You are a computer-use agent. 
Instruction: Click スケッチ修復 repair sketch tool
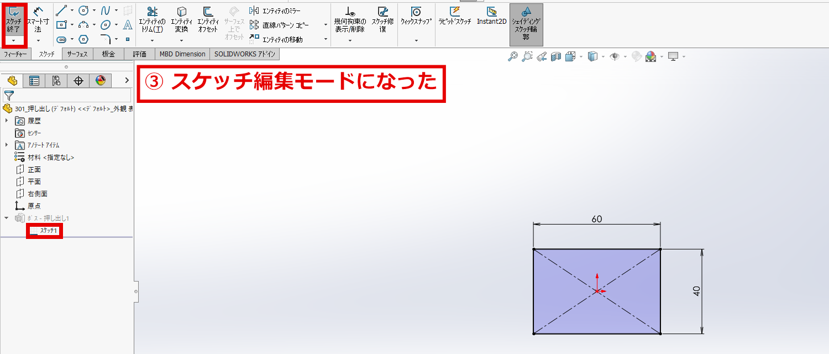click(382, 20)
